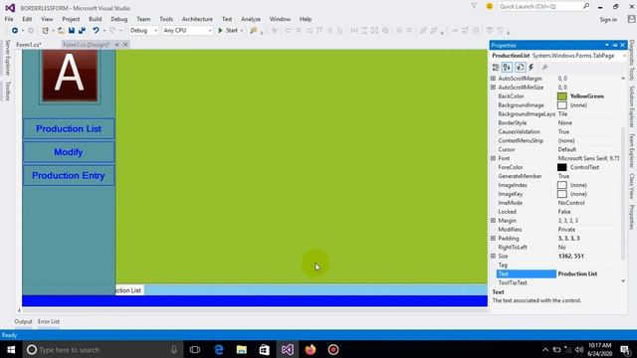This screenshot has width=637, height=358.
Task: Click the Quick Launch search field
Action: (539, 6)
